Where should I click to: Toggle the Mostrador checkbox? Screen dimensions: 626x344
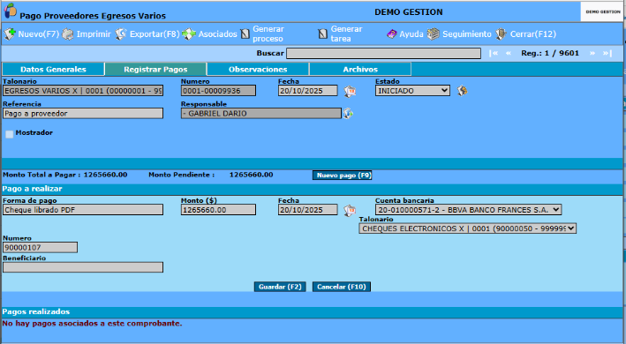tap(9, 134)
